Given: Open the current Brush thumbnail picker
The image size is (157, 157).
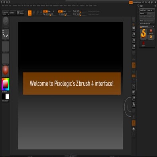Looking at the screenshot, I should pyautogui.click(x=6, y=22).
